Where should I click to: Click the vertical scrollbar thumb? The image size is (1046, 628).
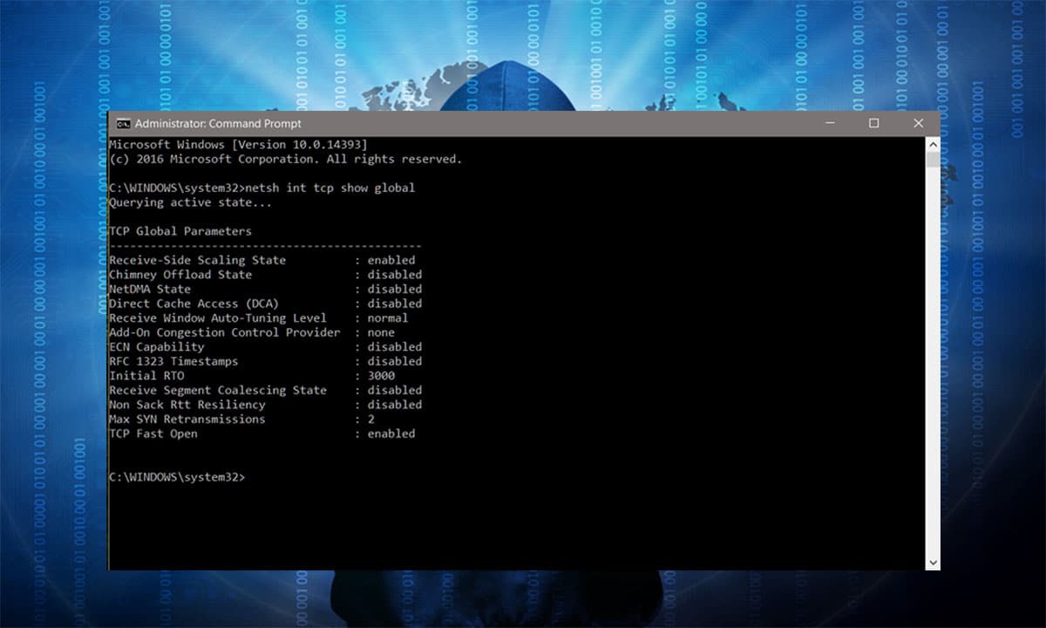click(x=933, y=160)
